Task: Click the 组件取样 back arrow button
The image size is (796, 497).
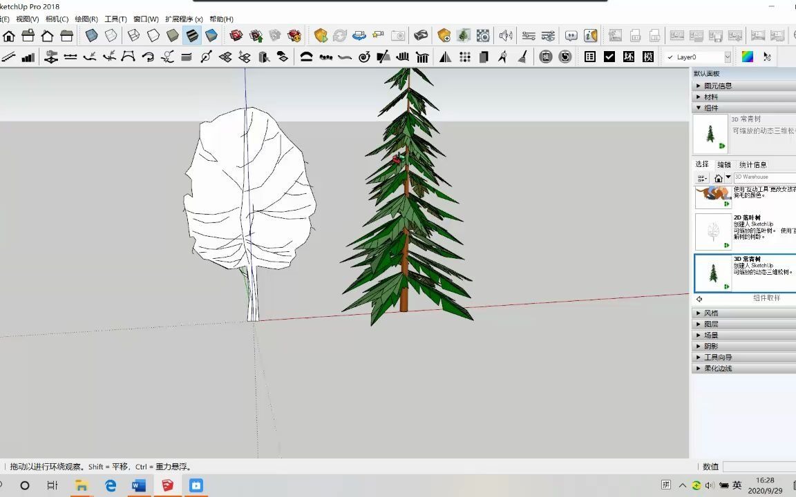Action: [x=699, y=298]
